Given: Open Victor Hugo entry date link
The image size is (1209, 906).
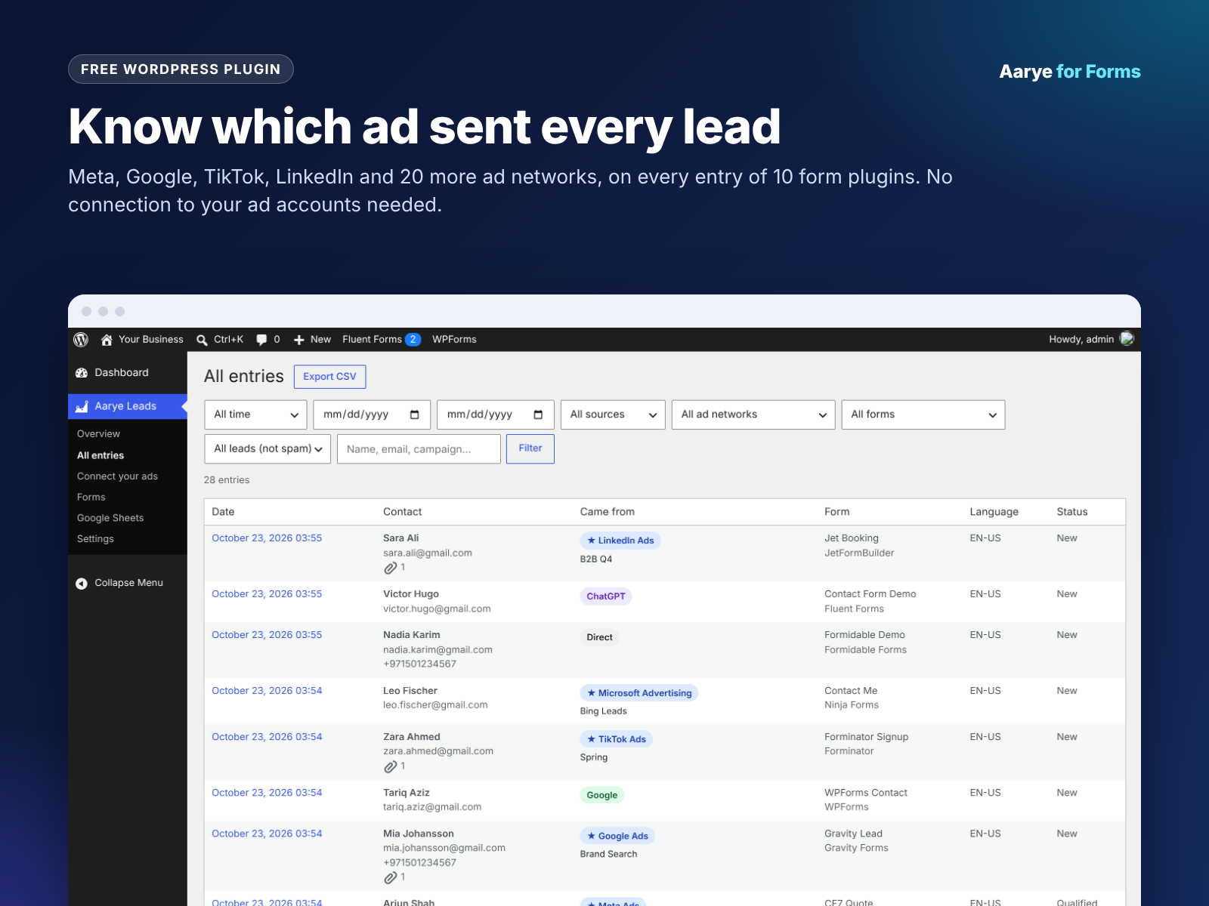Looking at the screenshot, I should pyautogui.click(x=267, y=594).
